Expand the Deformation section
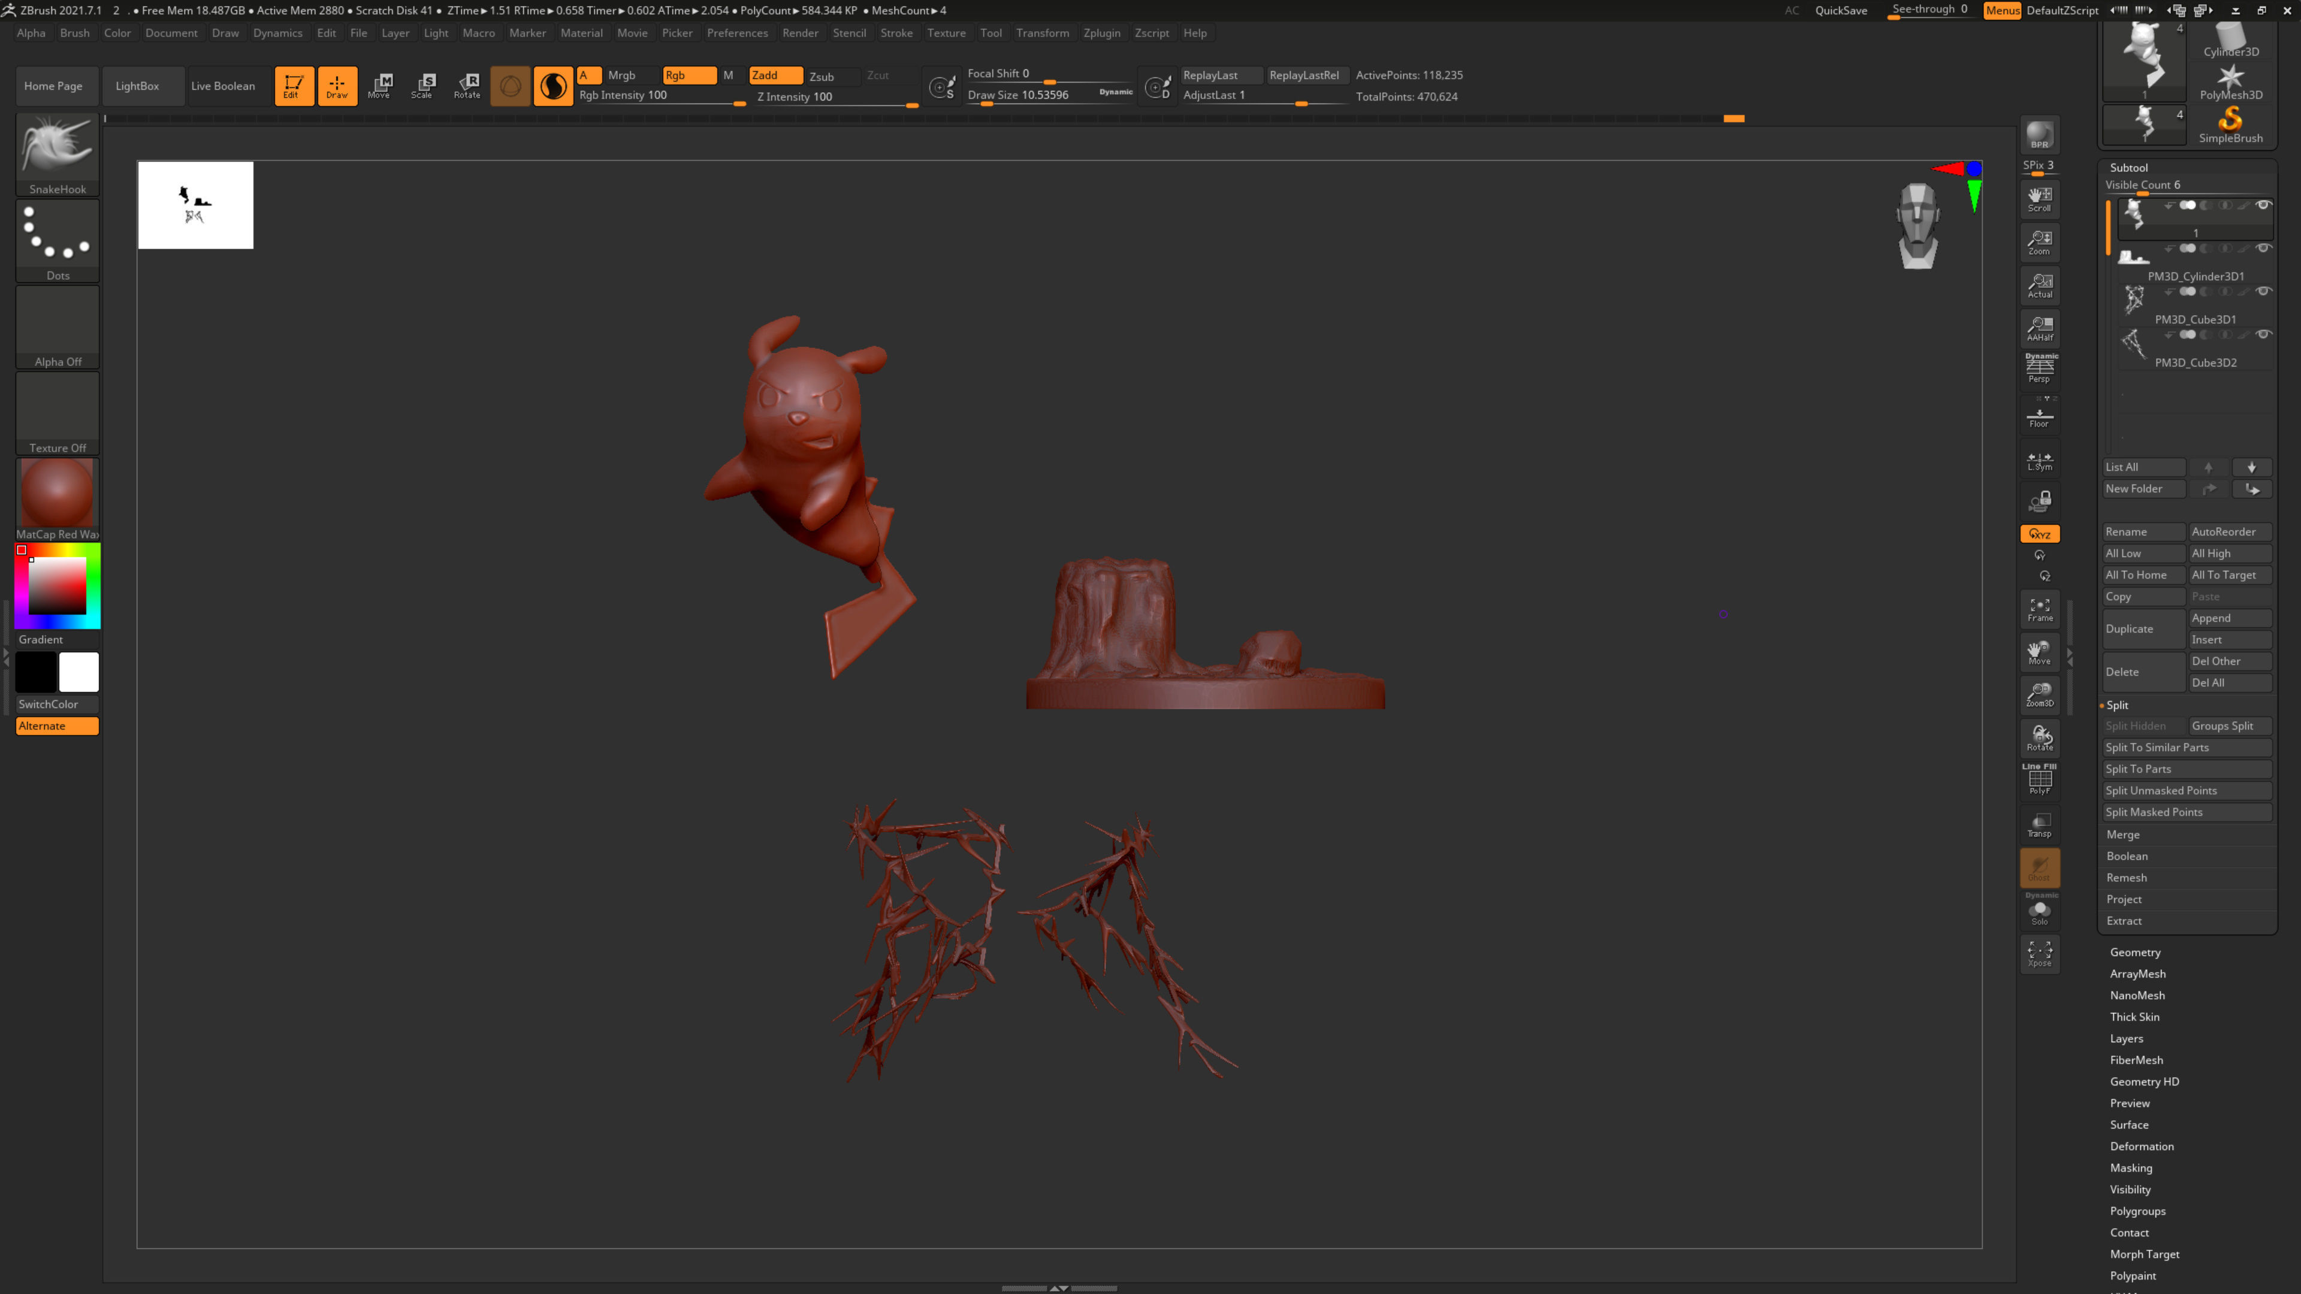Image resolution: width=2301 pixels, height=1294 pixels. tap(2141, 1146)
